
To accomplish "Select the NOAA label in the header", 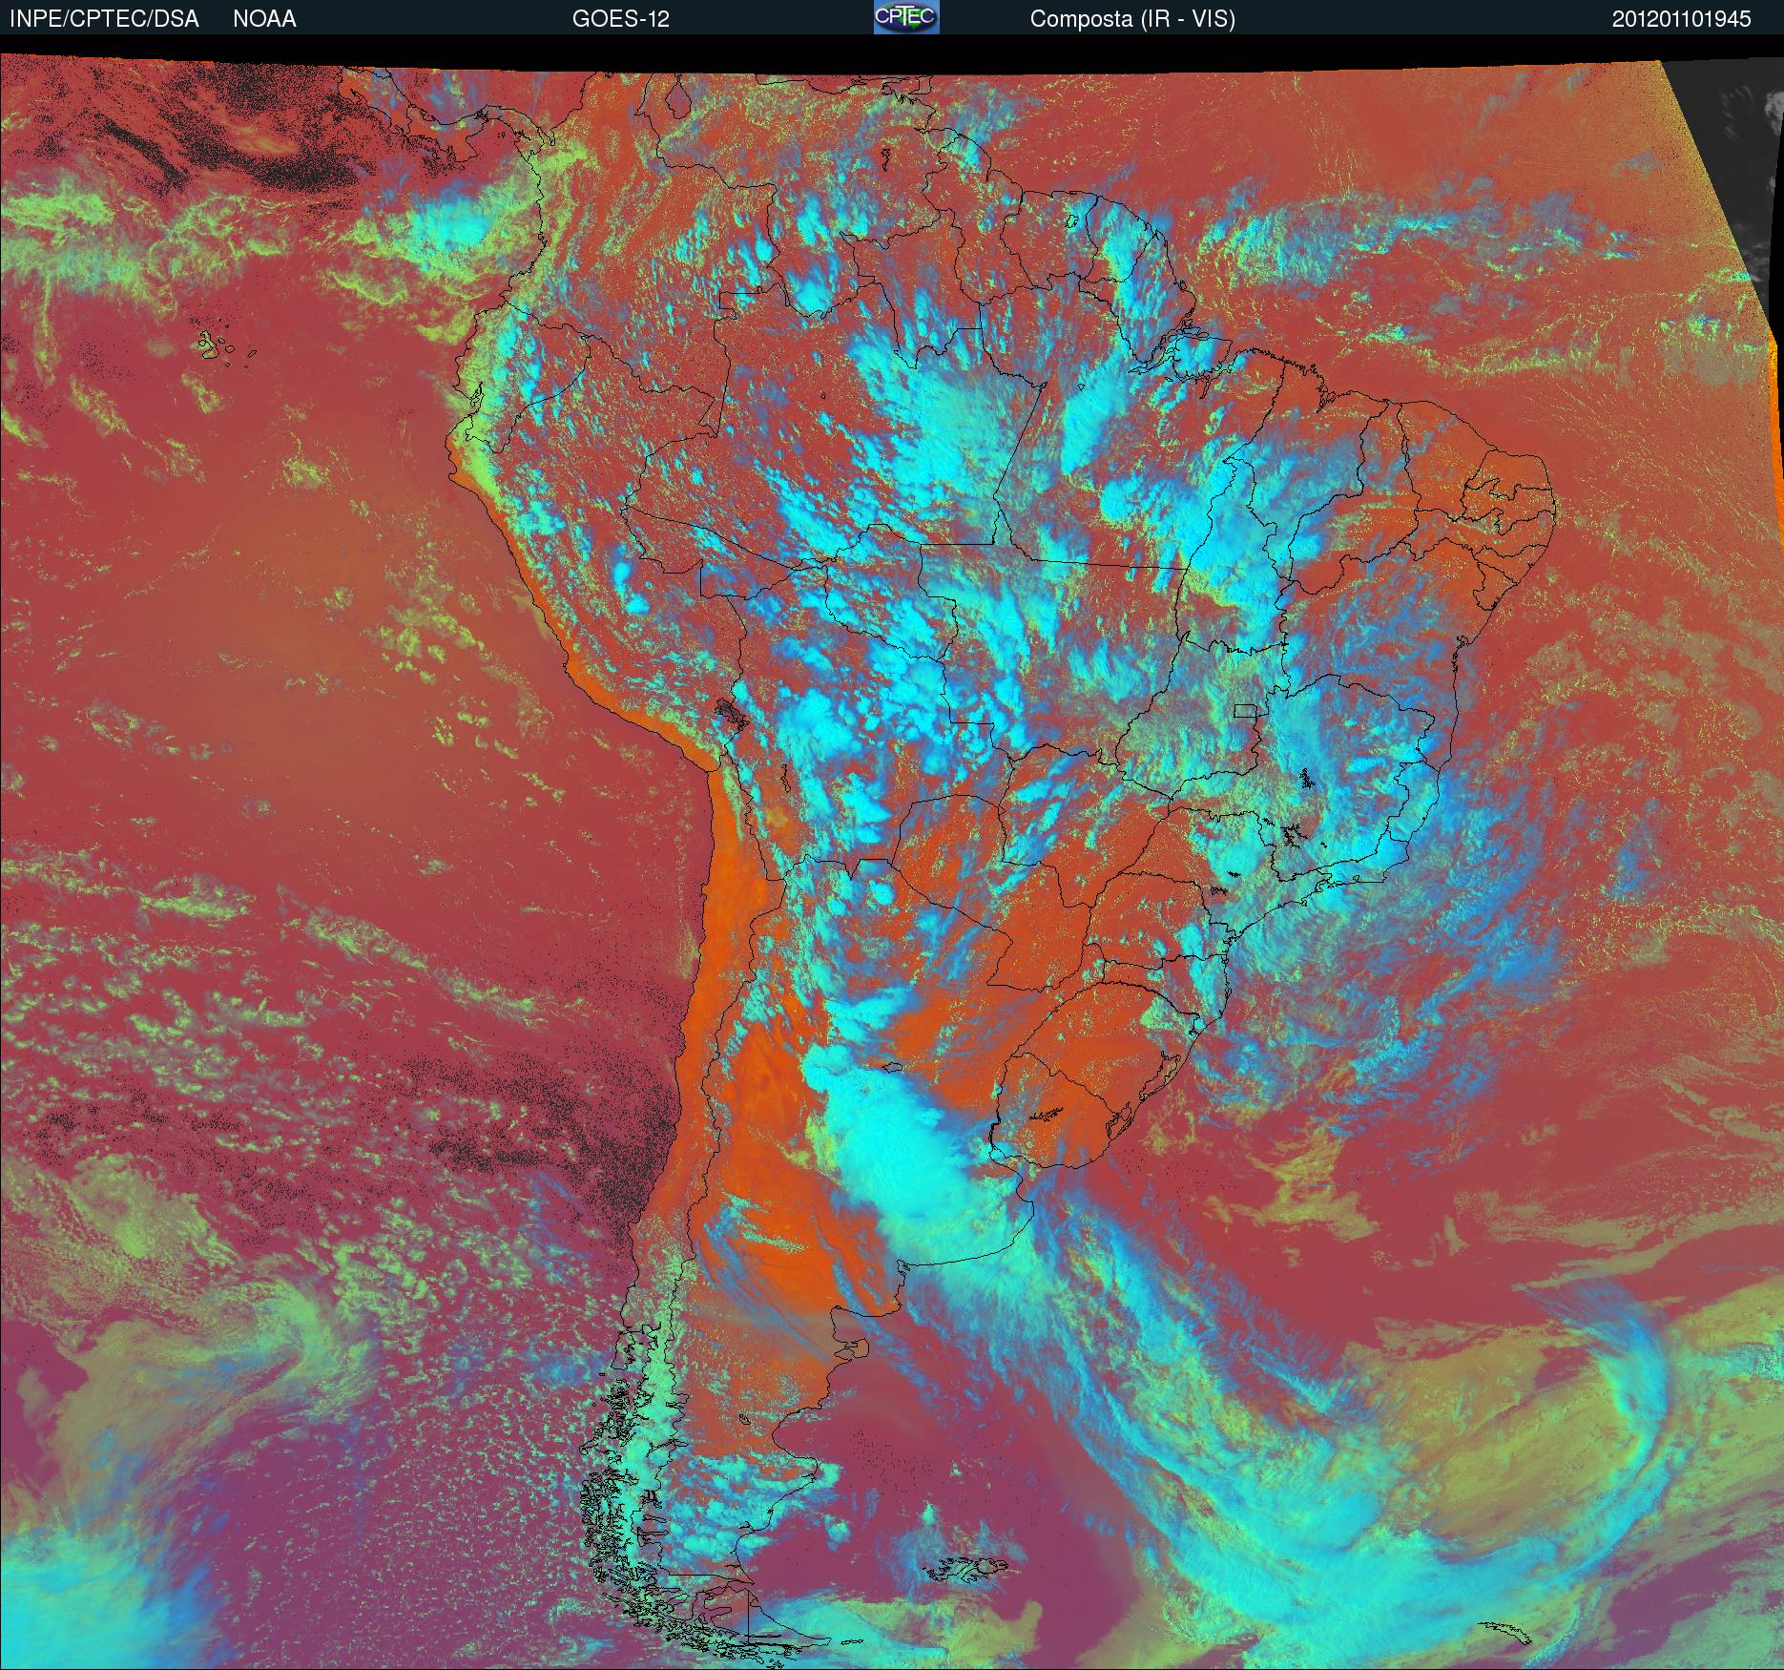I will pyautogui.click(x=264, y=19).
